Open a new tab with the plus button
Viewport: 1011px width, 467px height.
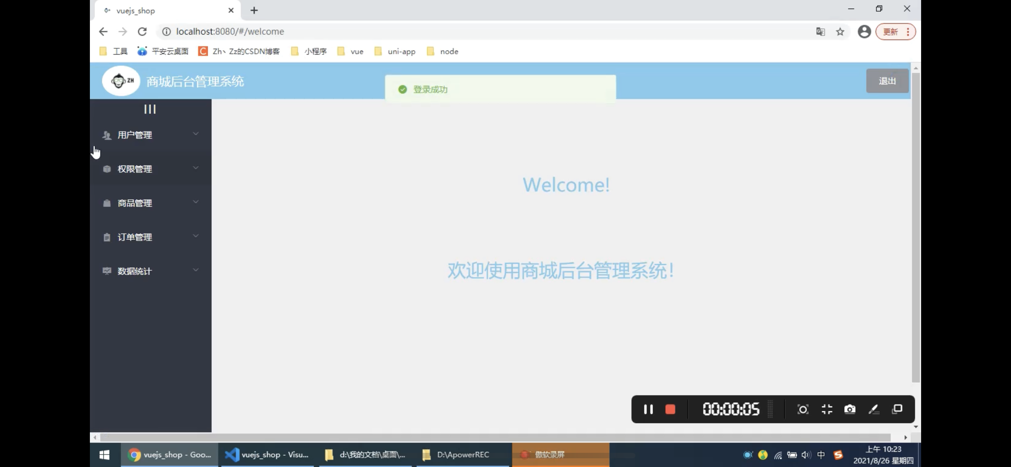click(254, 11)
